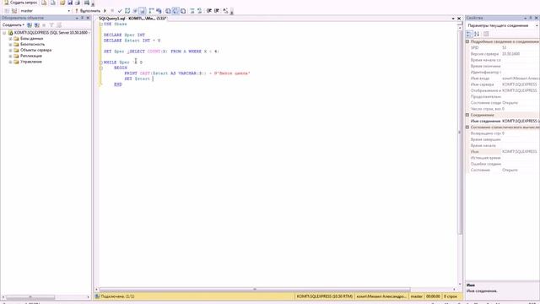
Task: Open Object Explorer window position menu
Action: [x=77, y=18]
